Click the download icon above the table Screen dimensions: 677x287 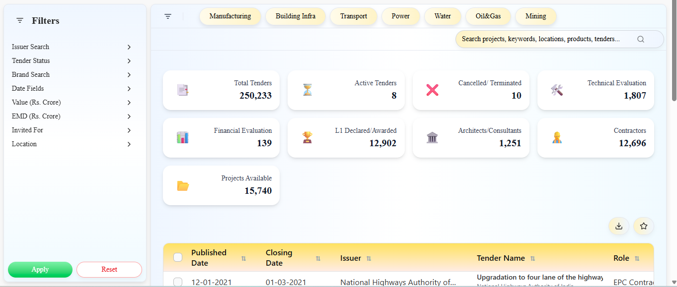(618, 226)
